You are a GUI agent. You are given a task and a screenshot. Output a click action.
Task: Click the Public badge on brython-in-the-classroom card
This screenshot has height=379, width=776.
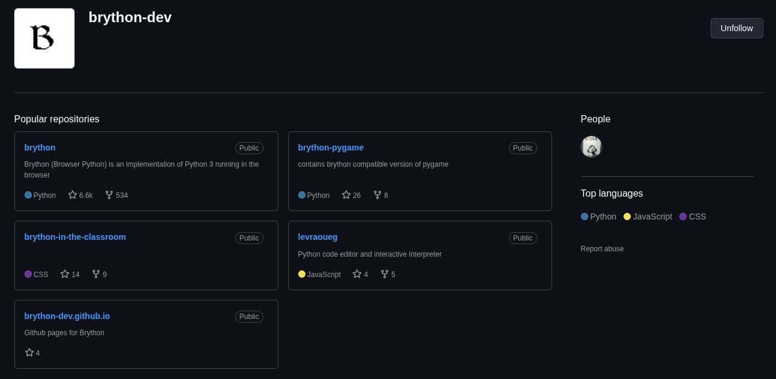pyautogui.click(x=249, y=238)
